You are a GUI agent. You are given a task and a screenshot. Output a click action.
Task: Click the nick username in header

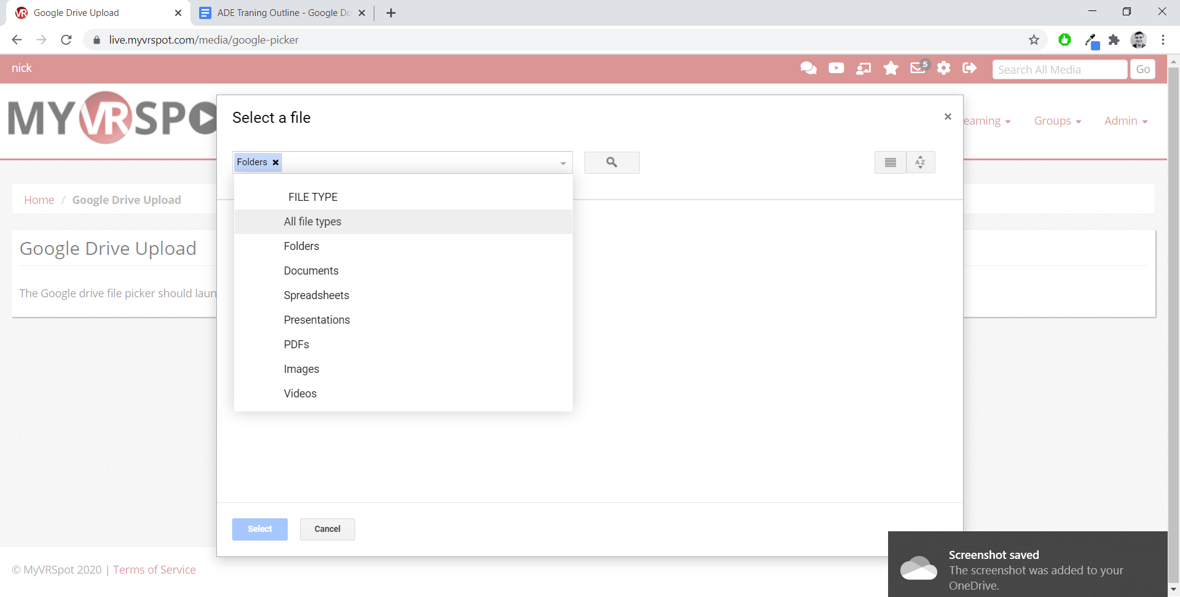[x=22, y=68]
